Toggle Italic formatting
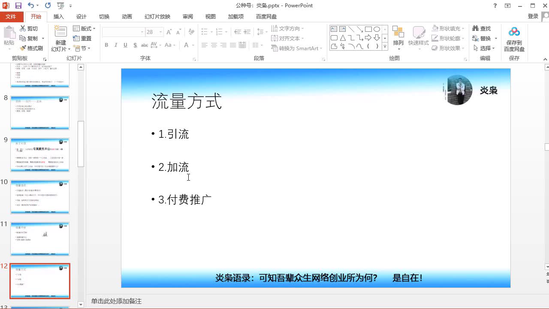The image size is (549, 309). pos(116,45)
